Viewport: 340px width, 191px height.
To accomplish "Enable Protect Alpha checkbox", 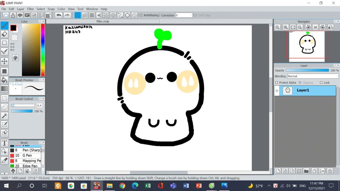I will point(277,83).
